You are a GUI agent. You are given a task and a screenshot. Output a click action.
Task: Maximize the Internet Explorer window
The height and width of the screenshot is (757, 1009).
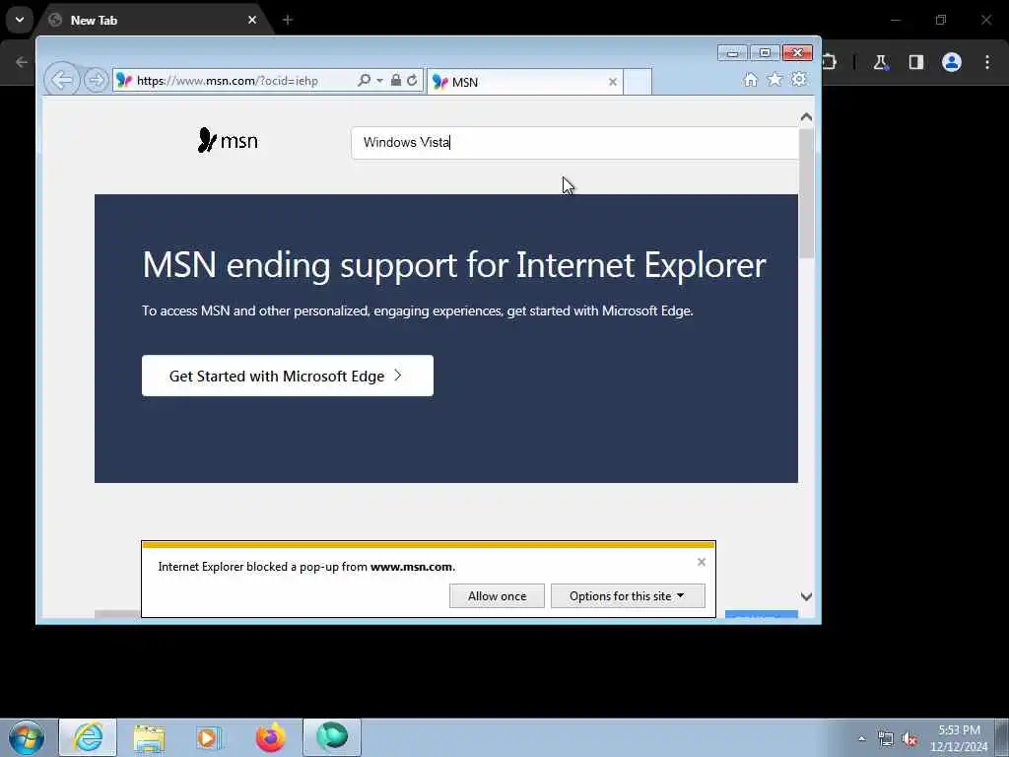[x=765, y=53]
